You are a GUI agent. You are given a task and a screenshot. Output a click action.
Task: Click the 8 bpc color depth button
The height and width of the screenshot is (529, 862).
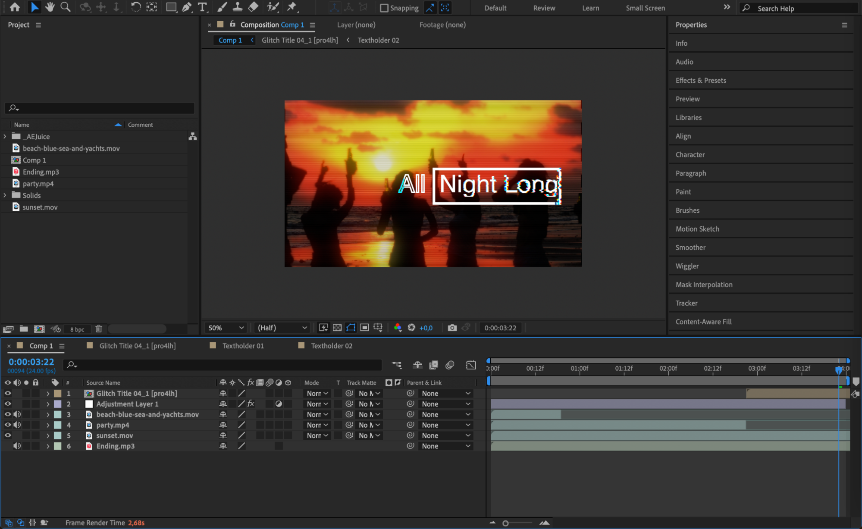coord(77,329)
